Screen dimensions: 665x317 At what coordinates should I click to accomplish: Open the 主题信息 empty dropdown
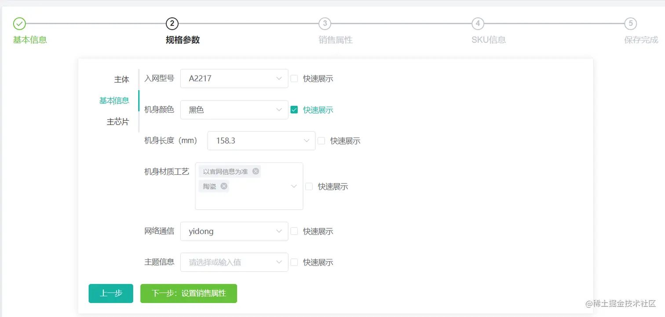tap(234, 263)
